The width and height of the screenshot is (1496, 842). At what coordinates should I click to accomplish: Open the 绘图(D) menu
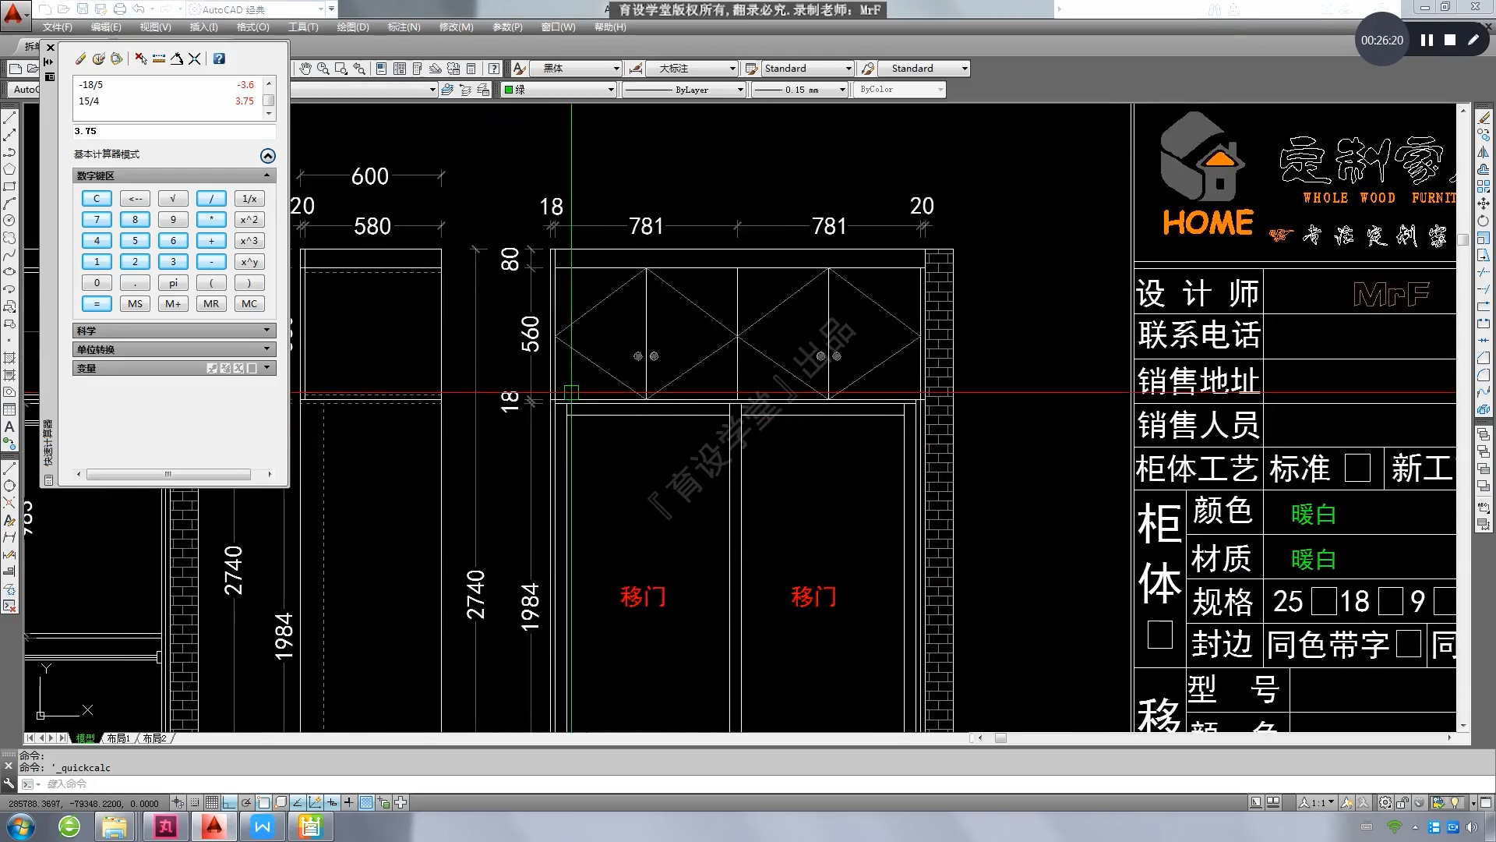coord(352,27)
